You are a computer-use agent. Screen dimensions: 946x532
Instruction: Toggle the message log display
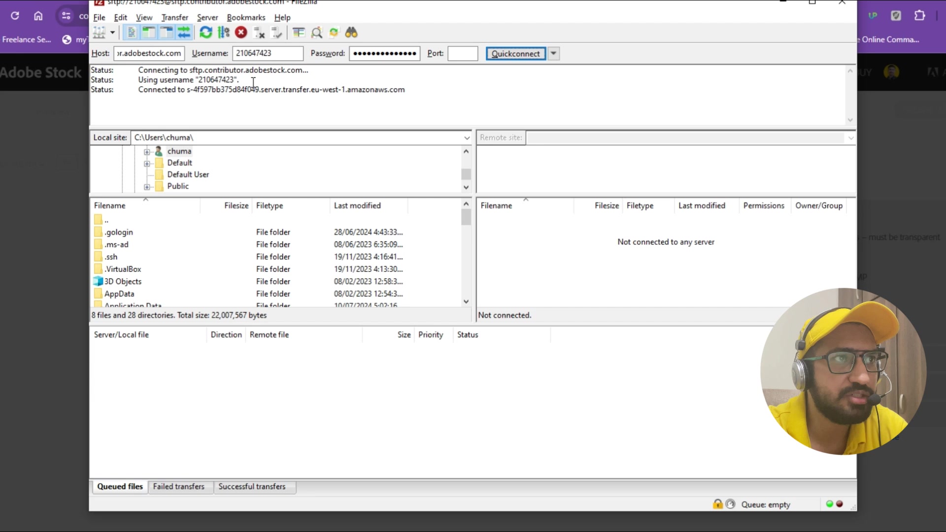point(131,33)
